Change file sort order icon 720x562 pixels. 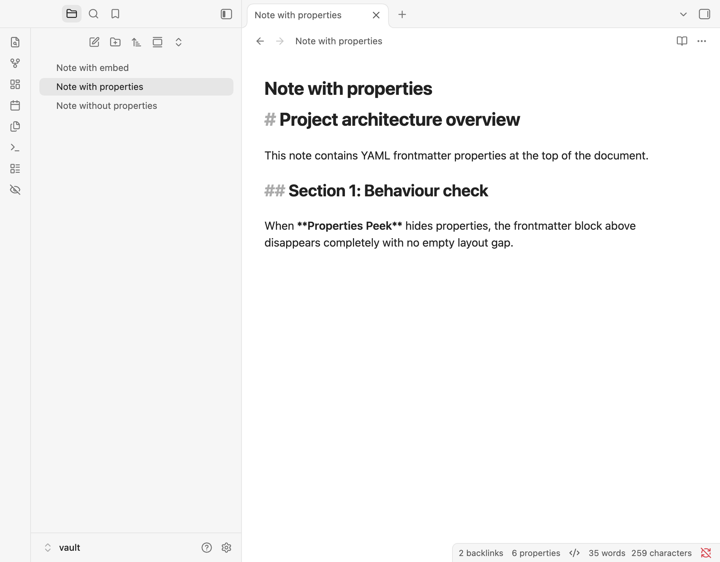coord(136,42)
